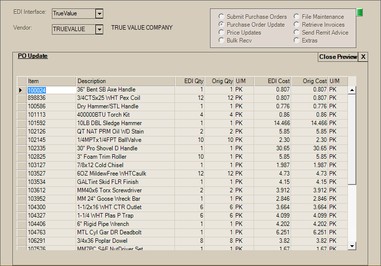Click description GALTint Skid FLR Finish
Viewport: 381px width, 266px height.
108,182
